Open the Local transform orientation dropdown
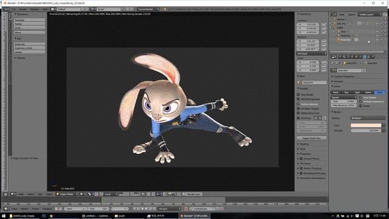The width and height of the screenshot is (389, 219). [x=111, y=194]
